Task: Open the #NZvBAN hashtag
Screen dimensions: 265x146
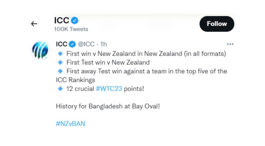Action: coord(71,124)
